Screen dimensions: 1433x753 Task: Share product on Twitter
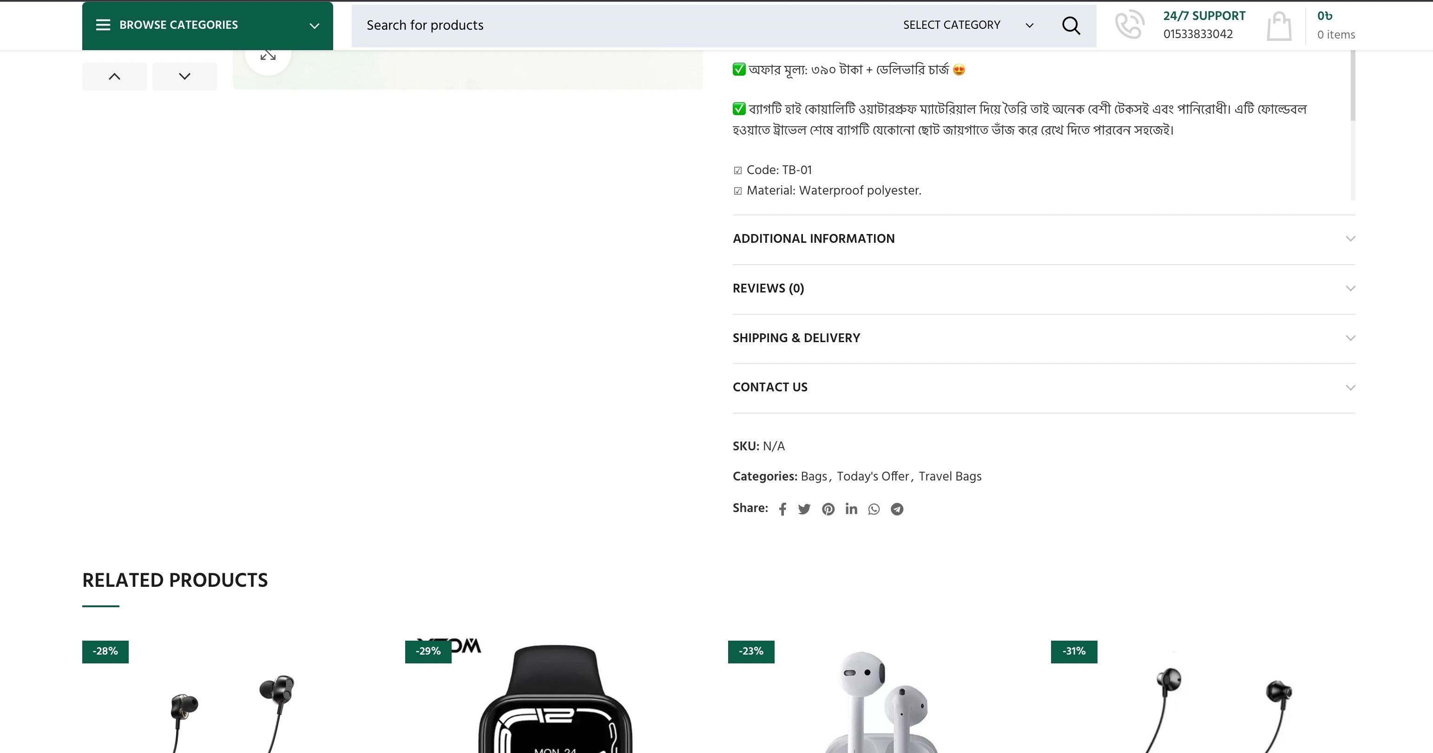pos(804,509)
